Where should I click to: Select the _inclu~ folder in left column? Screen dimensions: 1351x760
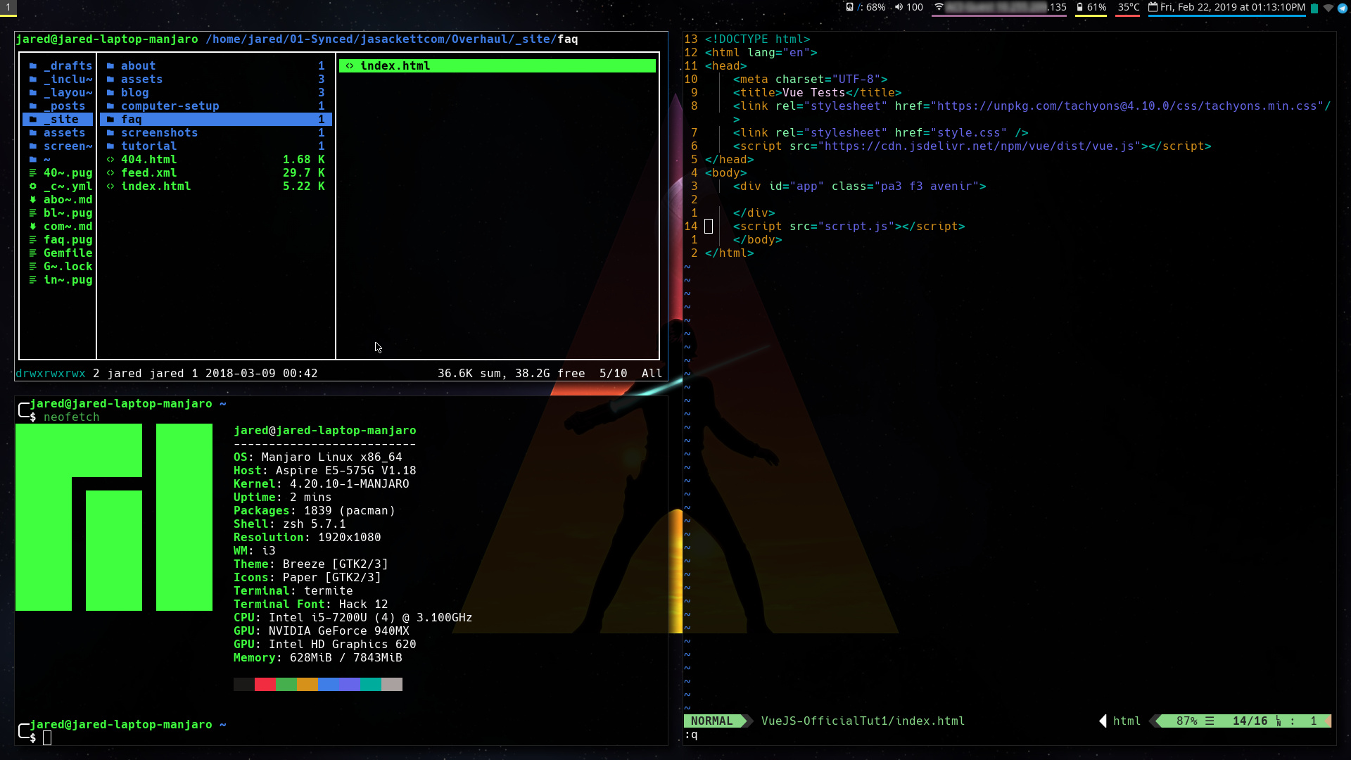58,80
